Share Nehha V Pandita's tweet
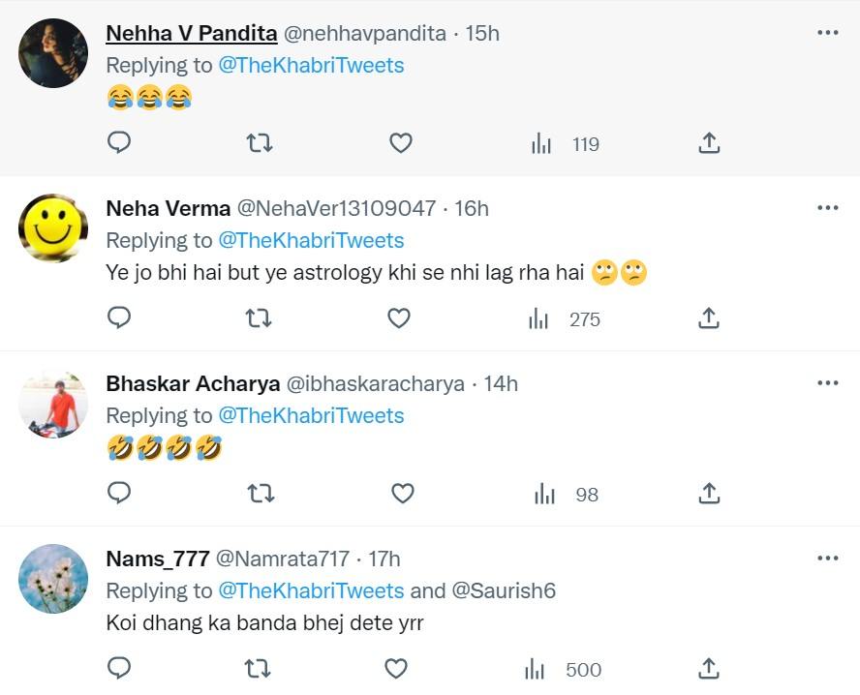Image resolution: width=860 pixels, height=695 pixels. (709, 143)
